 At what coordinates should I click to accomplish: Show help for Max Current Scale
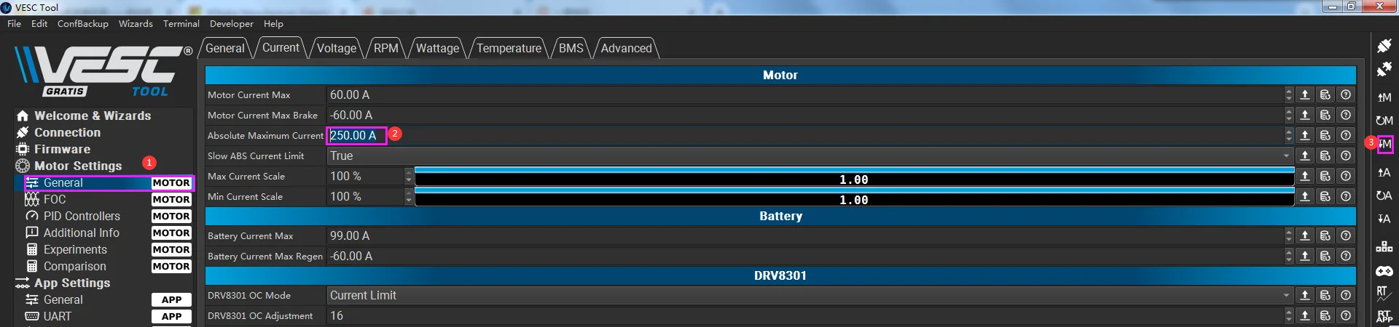1346,176
